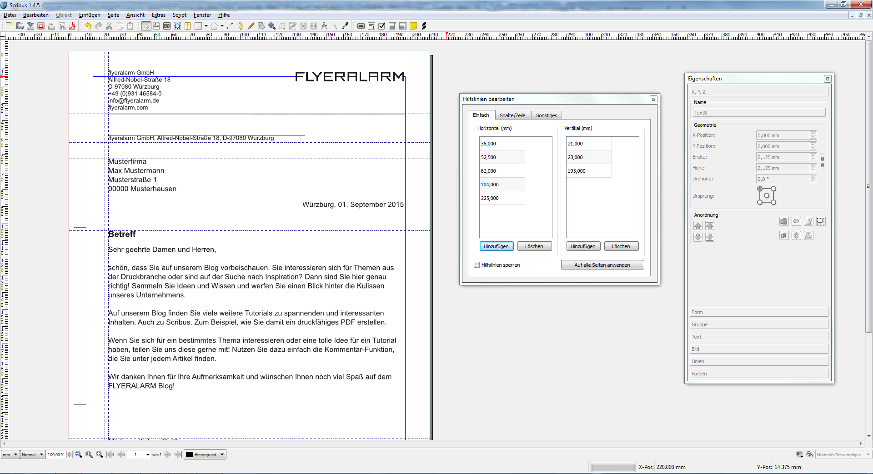873x474 pixels.
Task: Select the Insert Image Frame tool
Action: [167, 26]
